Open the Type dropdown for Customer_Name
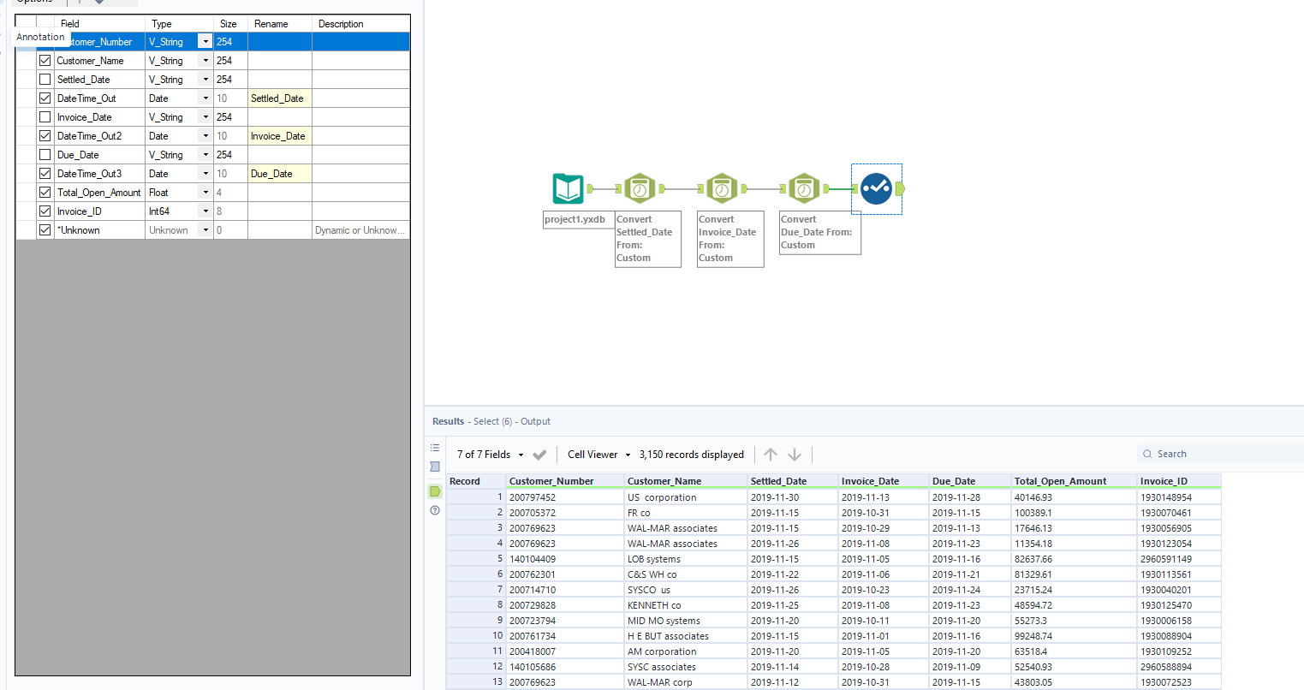 pyautogui.click(x=205, y=60)
